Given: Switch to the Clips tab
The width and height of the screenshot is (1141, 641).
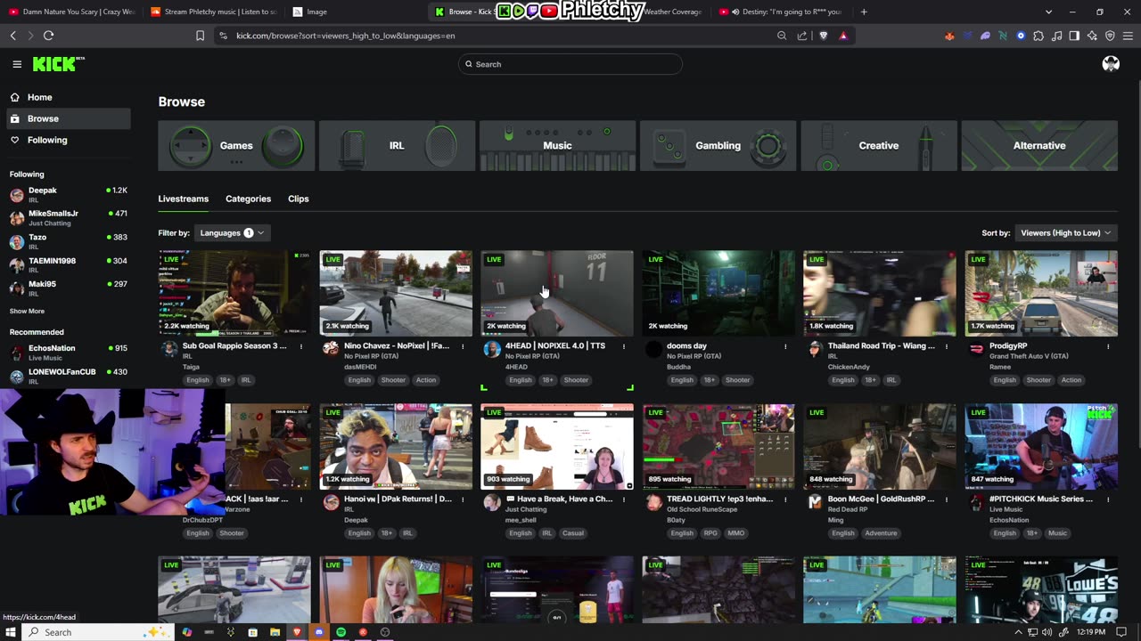Looking at the screenshot, I should tap(299, 199).
